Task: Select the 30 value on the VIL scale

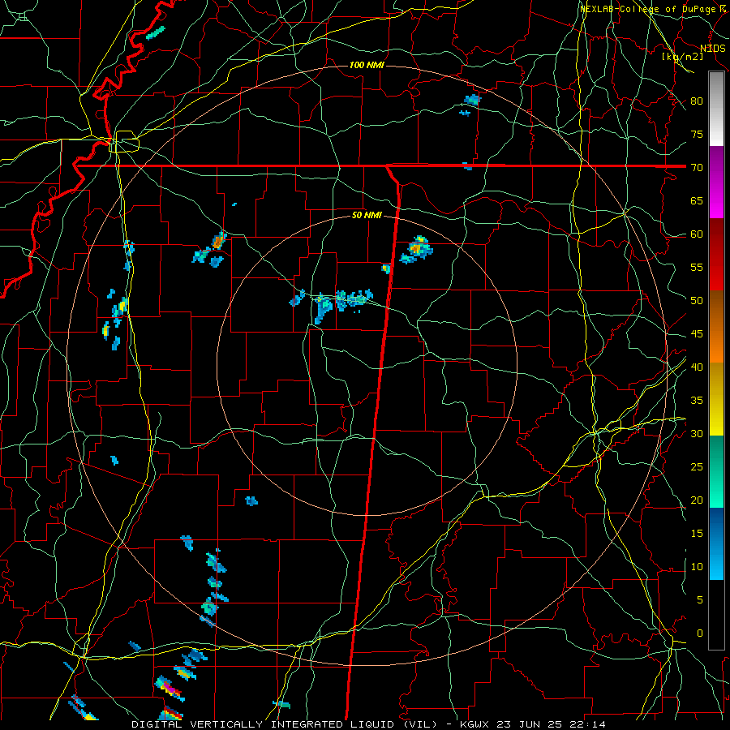Action: click(x=697, y=433)
